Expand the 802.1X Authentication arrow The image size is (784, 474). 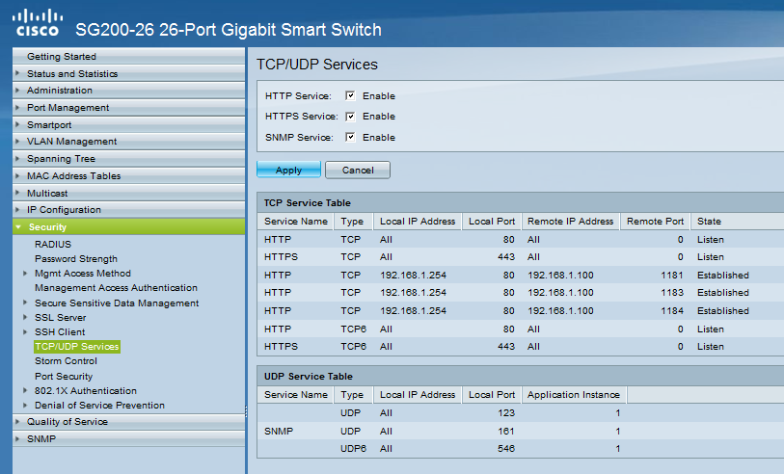25,390
